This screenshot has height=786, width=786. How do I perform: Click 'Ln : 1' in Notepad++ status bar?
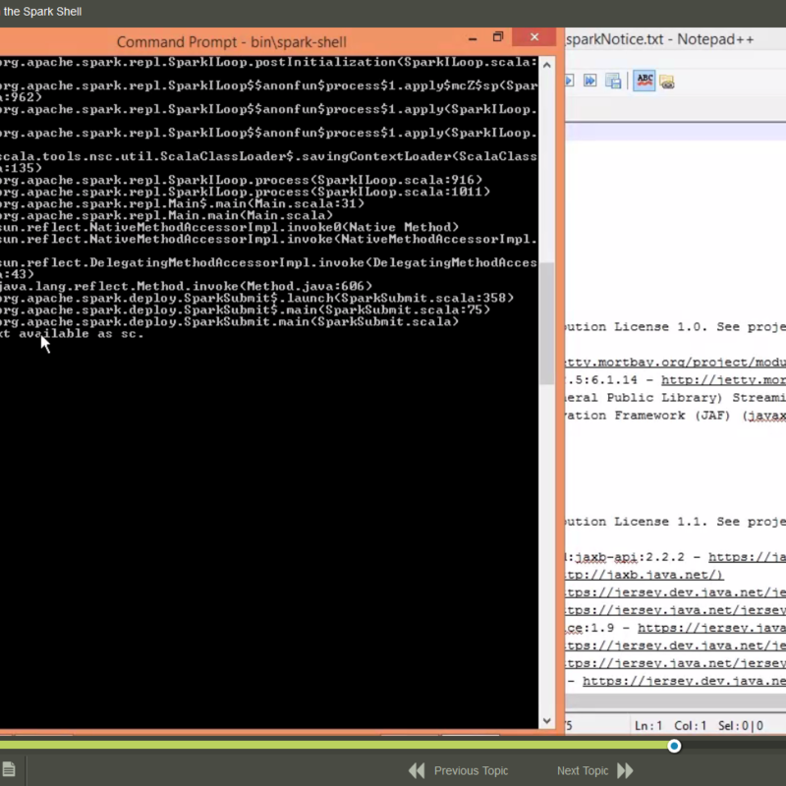[x=648, y=726]
